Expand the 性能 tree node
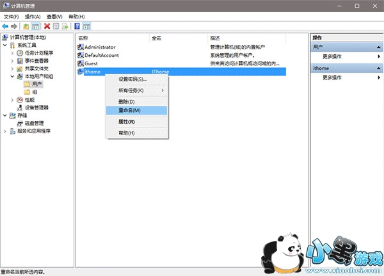Viewport: 384px width, 276px height. pyautogui.click(x=12, y=100)
